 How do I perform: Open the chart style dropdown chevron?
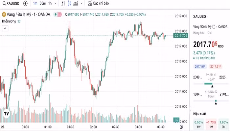82,3
